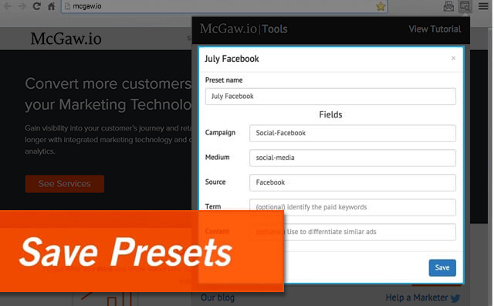Click the Twitter bird icon

click(455, 297)
